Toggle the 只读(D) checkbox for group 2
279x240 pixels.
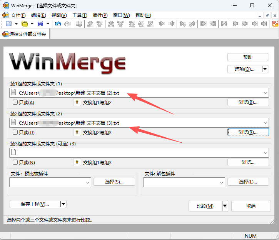click(15, 132)
